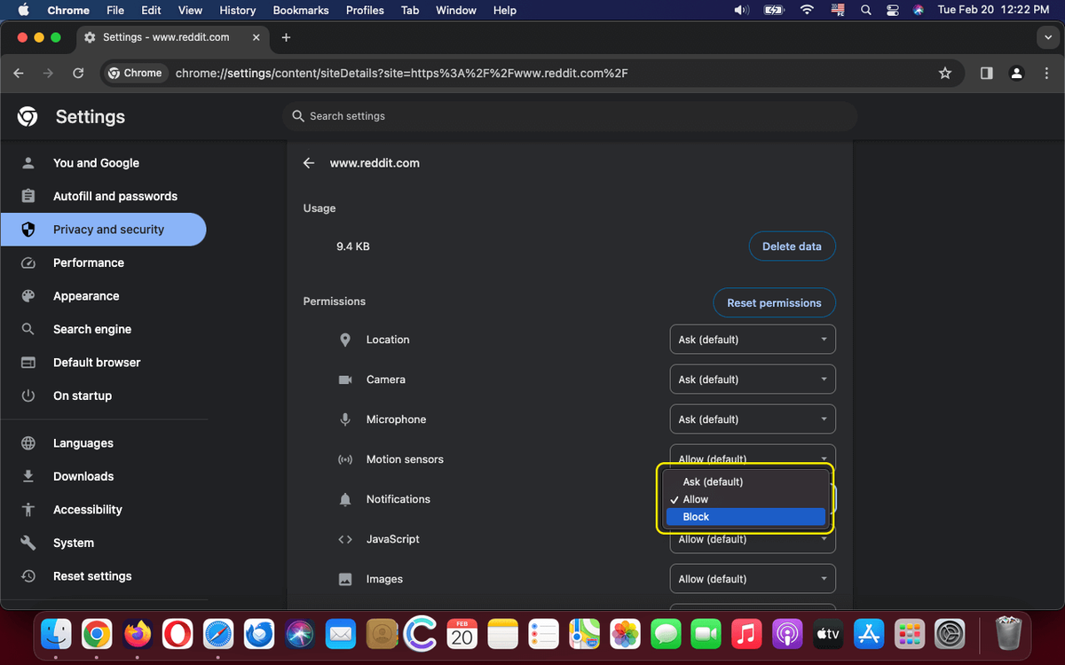Pick Ask (default) in the Notifications dropdown

(745, 481)
